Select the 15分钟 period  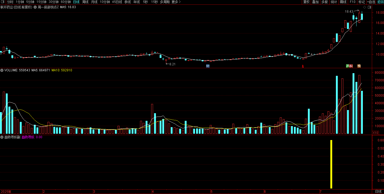[41, 2]
